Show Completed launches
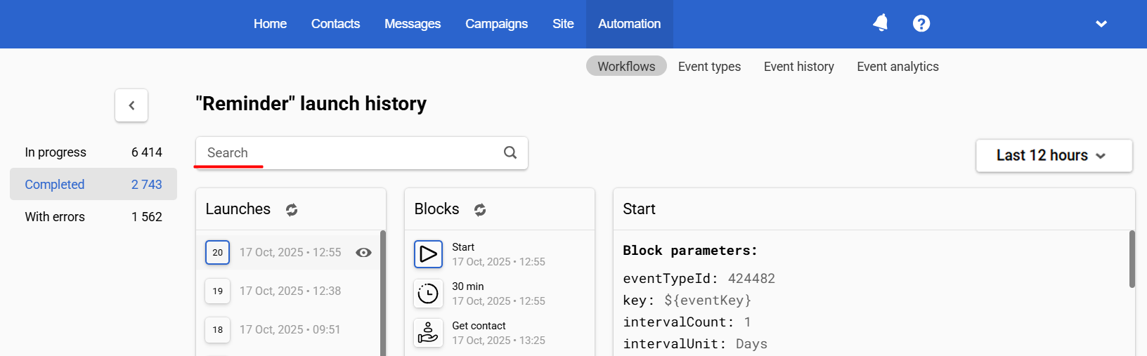This screenshot has width=1147, height=356. pos(93,184)
